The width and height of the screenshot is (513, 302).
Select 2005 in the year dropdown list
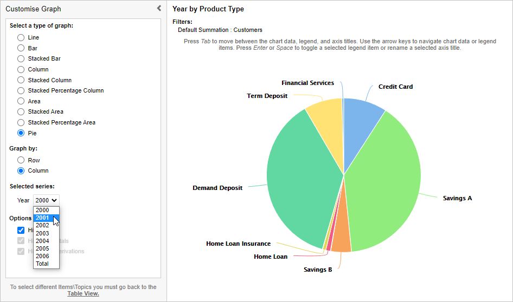coord(42,248)
